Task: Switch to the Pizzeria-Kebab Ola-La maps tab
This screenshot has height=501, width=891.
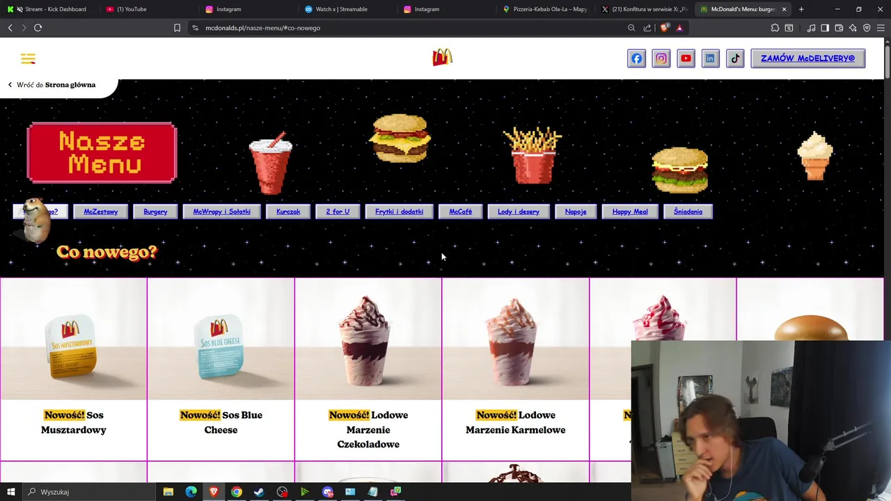Action: click(546, 9)
